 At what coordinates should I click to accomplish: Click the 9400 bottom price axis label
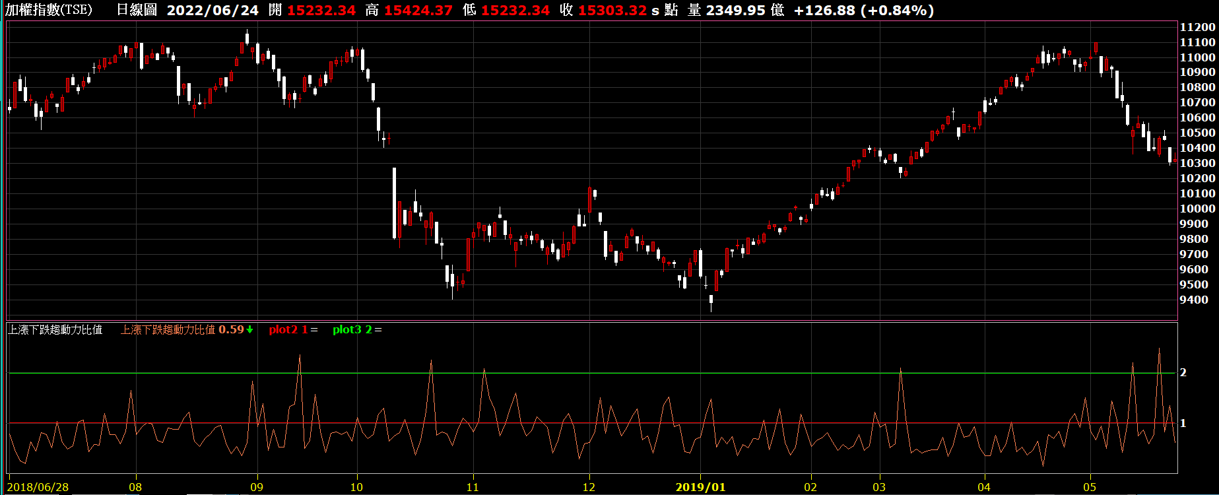click(1194, 300)
